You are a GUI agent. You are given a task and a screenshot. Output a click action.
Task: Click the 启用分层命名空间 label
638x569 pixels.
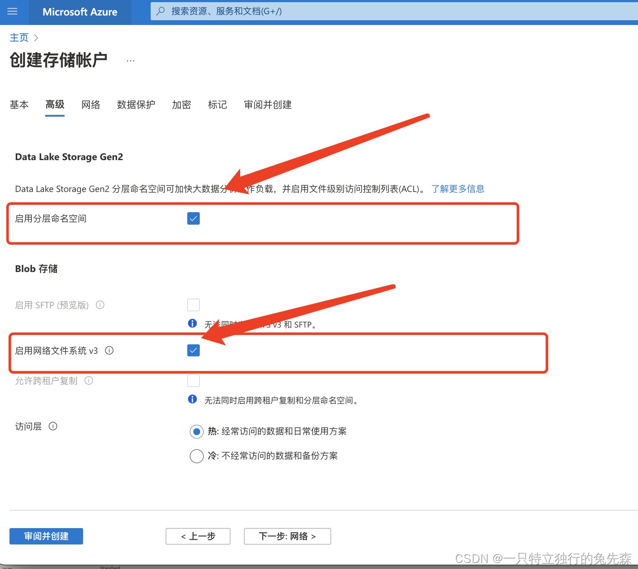point(51,219)
